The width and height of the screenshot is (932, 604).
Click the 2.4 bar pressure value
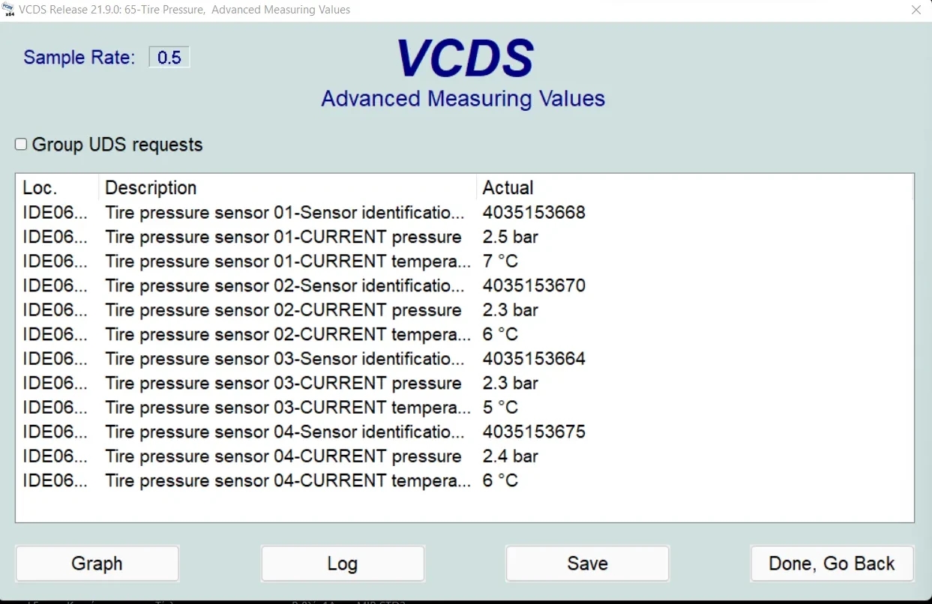point(511,456)
